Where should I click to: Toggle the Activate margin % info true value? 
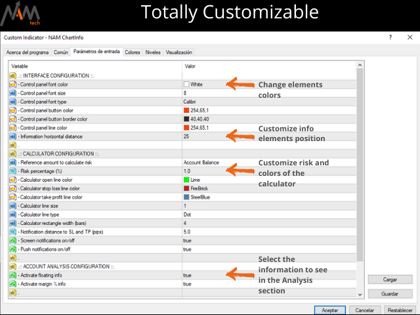click(187, 284)
